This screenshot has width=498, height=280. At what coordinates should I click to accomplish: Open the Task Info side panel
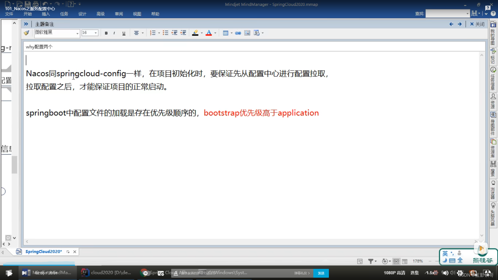click(x=493, y=79)
